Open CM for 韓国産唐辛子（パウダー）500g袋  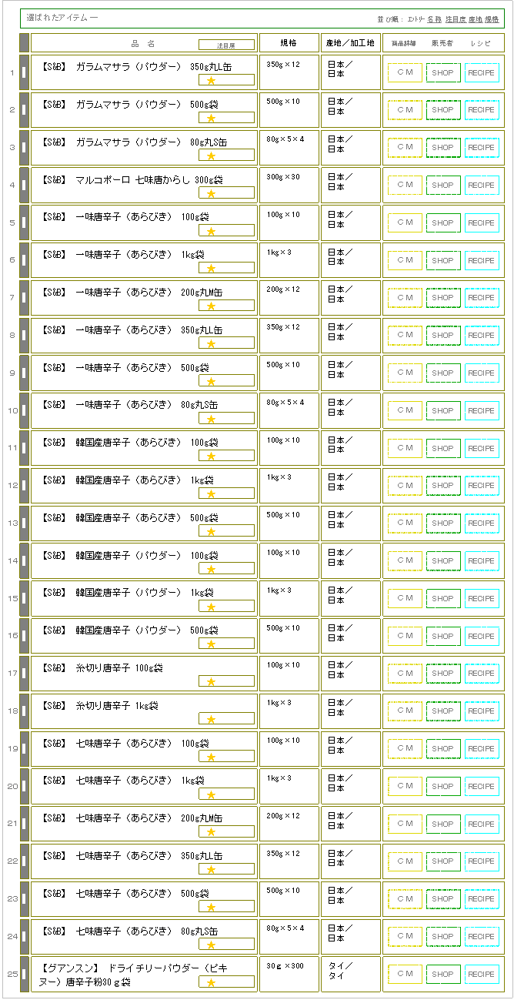pyautogui.click(x=405, y=637)
